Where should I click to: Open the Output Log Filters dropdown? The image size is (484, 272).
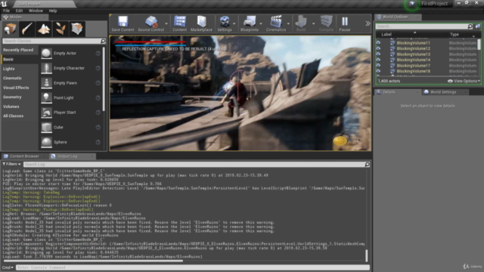pos(11,165)
